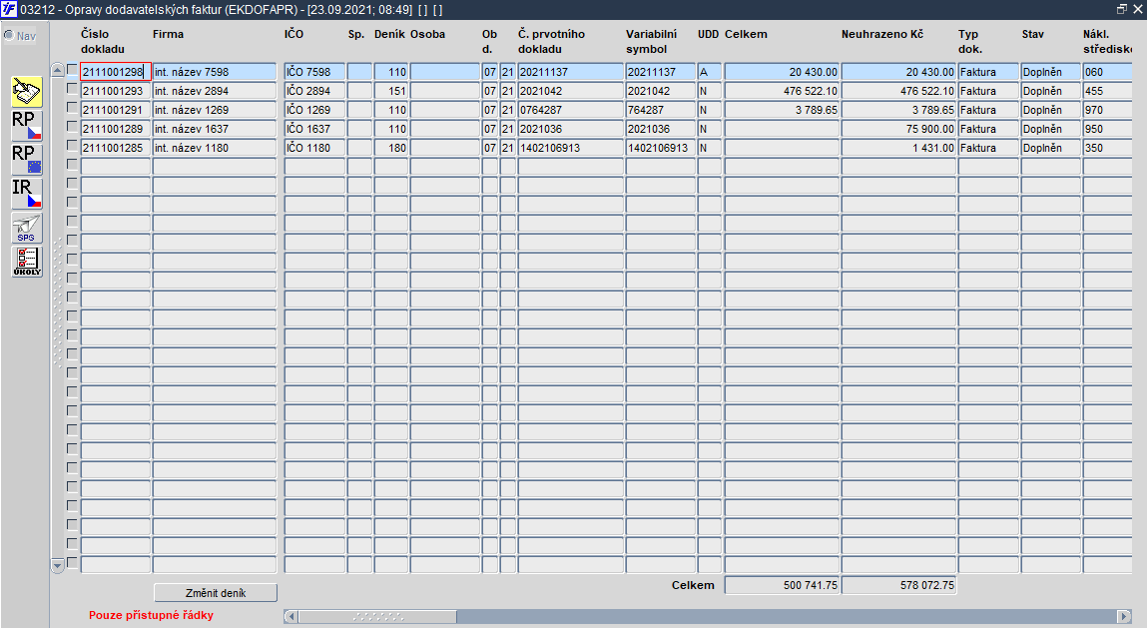This screenshot has width=1147, height=628.
Task: Click variable symbol 2021036
Action: (661, 129)
